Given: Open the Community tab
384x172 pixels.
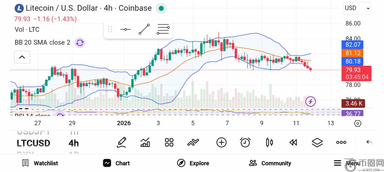Looking at the screenshot, I should coord(270,163).
